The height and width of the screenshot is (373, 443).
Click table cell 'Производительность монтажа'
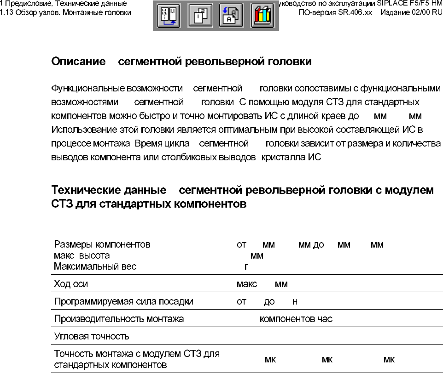click(x=119, y=319)
